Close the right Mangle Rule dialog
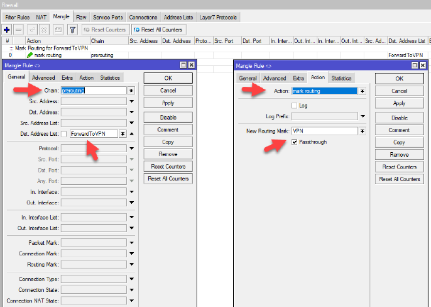The height and width of the screenshot is (307, 431). (x=424, y=66)
